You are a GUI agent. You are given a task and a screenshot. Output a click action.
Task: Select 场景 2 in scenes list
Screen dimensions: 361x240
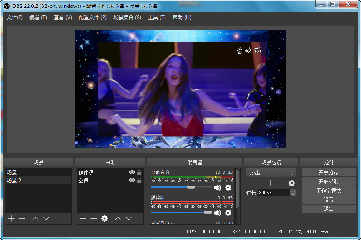coord(38,180)
